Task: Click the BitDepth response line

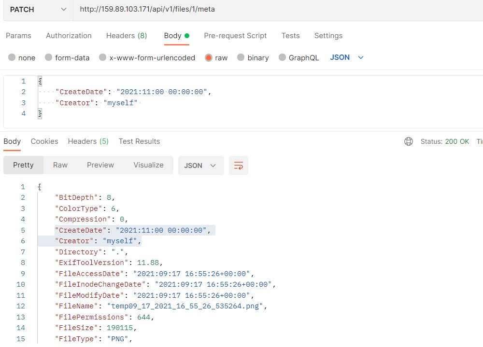Action: (85, 198)
